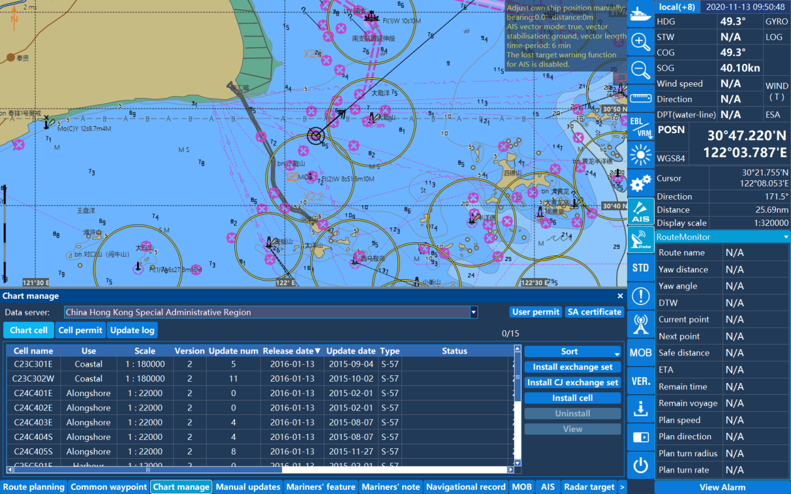Open the Data server dropdown

(x=474, y=312)
